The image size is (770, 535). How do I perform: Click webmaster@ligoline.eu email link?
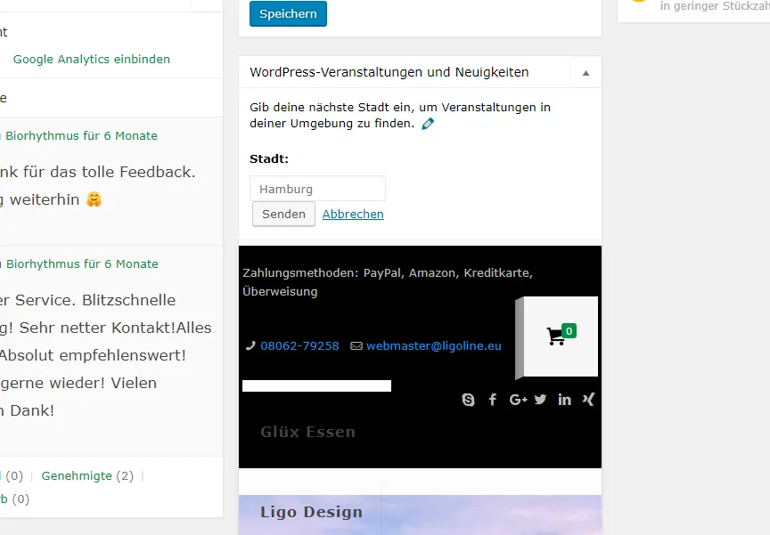pyautogui.click(x=434, y=345)
